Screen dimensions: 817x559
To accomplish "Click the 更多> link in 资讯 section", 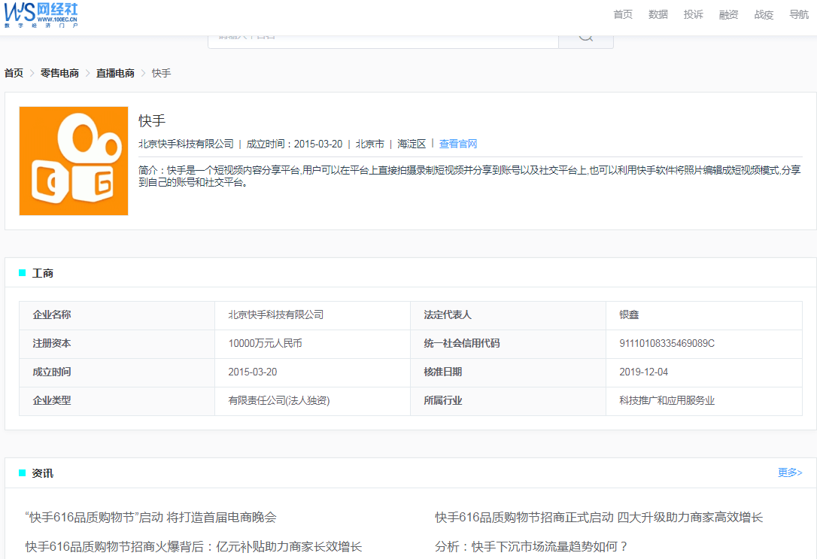I will [x=790, y=472].
